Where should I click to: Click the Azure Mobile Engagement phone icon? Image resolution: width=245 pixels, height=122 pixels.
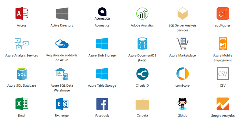(x=223, y=44)
